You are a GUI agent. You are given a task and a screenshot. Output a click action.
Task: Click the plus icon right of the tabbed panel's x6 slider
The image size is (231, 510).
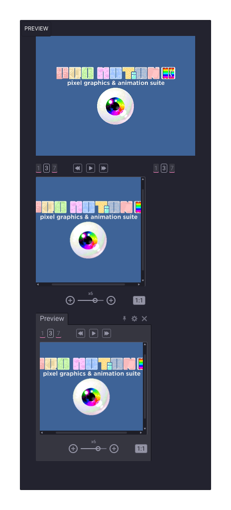tap(114, 449)
